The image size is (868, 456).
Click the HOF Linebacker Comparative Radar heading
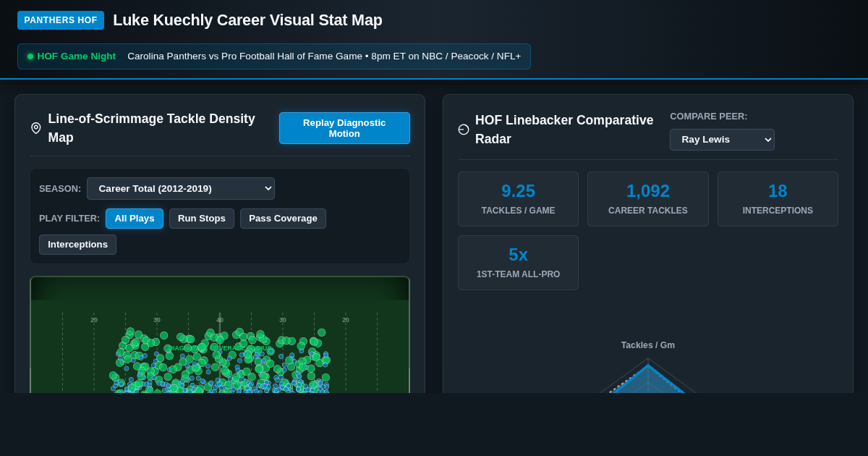pyautogui.click(x=564, y=130)
